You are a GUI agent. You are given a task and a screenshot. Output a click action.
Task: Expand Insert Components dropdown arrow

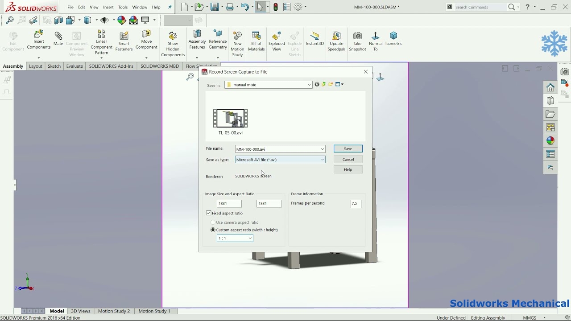pyautogui.click(x=39, y=58)
